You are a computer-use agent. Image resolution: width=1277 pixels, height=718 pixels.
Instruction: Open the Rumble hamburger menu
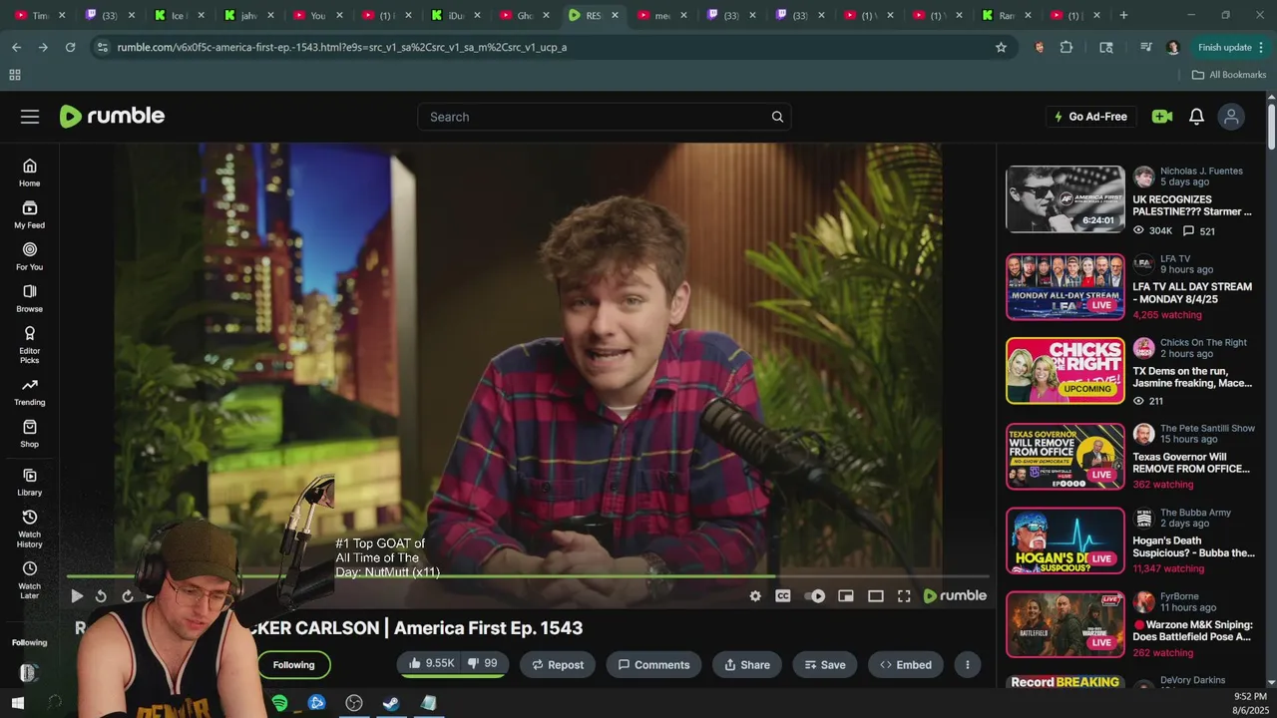30,117
